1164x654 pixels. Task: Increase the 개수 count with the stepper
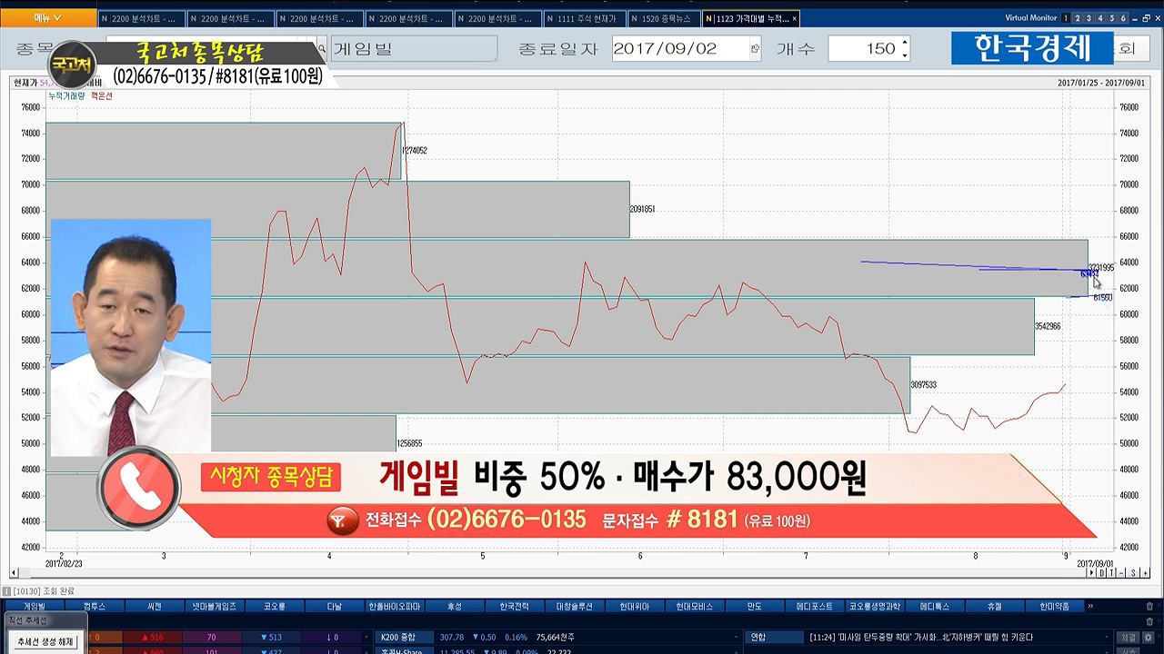tap(904, 44)
